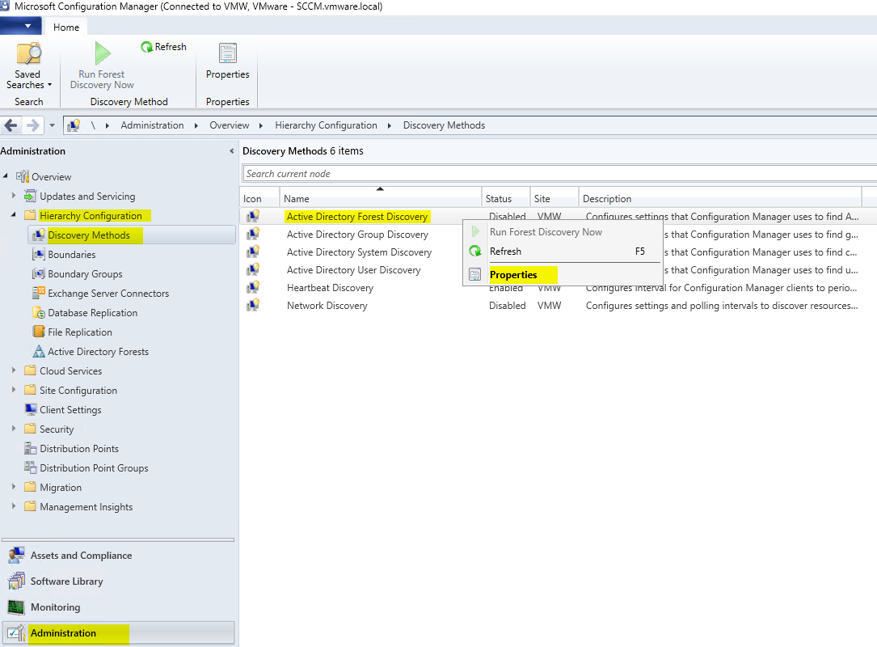Collapse the Hierarchy Configuration folder
This screenshot has width=877, height=647.
tap(14, 216)
